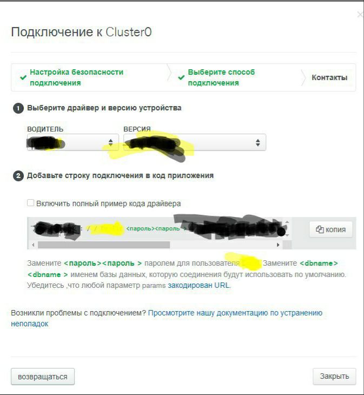The height and width of the screenshot is (395, 364).
Task: Click the возвращаться back button
Action: pos(43,377)
